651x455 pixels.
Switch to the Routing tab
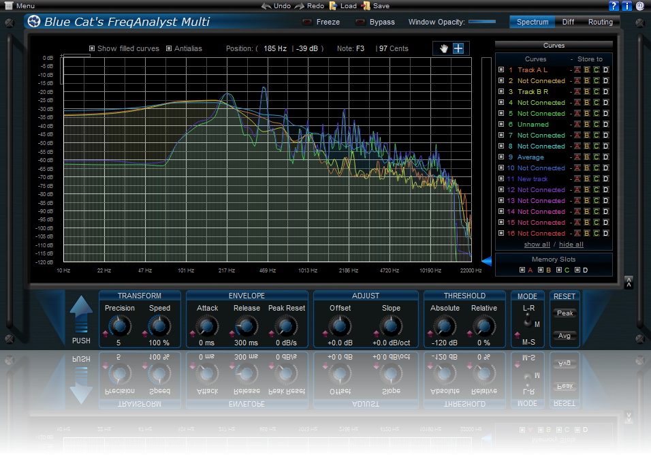click(600, 22)
